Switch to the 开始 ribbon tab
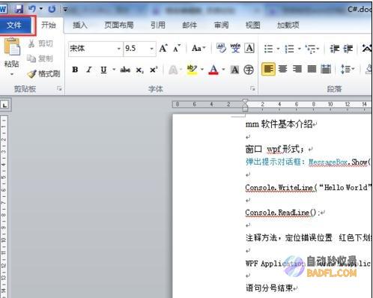 [x=49, y=25]
